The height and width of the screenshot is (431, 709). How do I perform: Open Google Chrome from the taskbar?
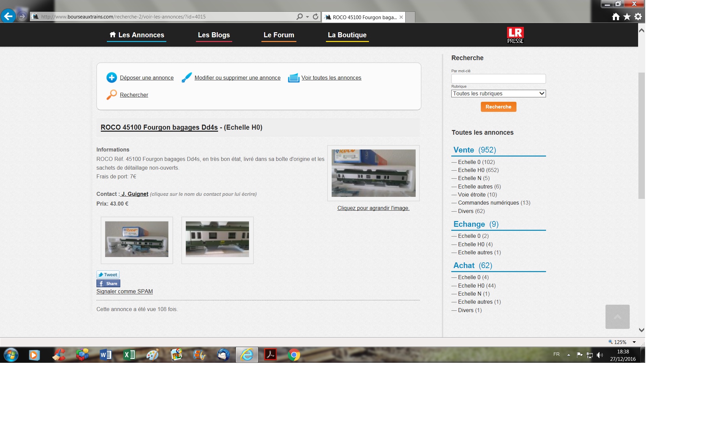click(x=294, y=355)
